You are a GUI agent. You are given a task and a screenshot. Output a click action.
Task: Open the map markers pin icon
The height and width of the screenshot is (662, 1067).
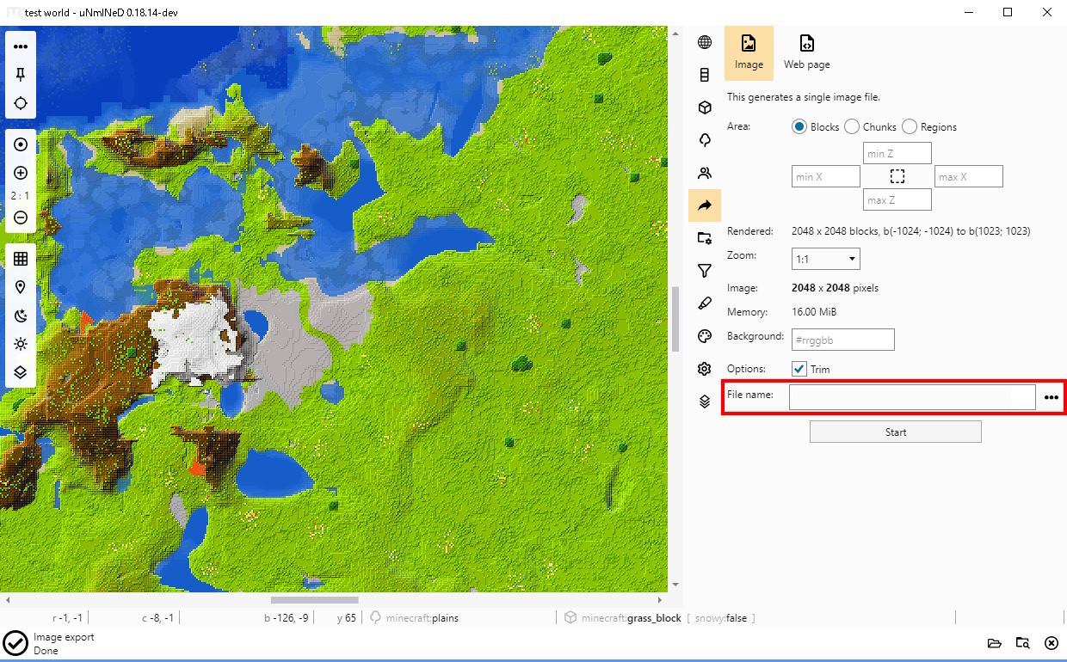pyautogui.click(x=21, y=287)
